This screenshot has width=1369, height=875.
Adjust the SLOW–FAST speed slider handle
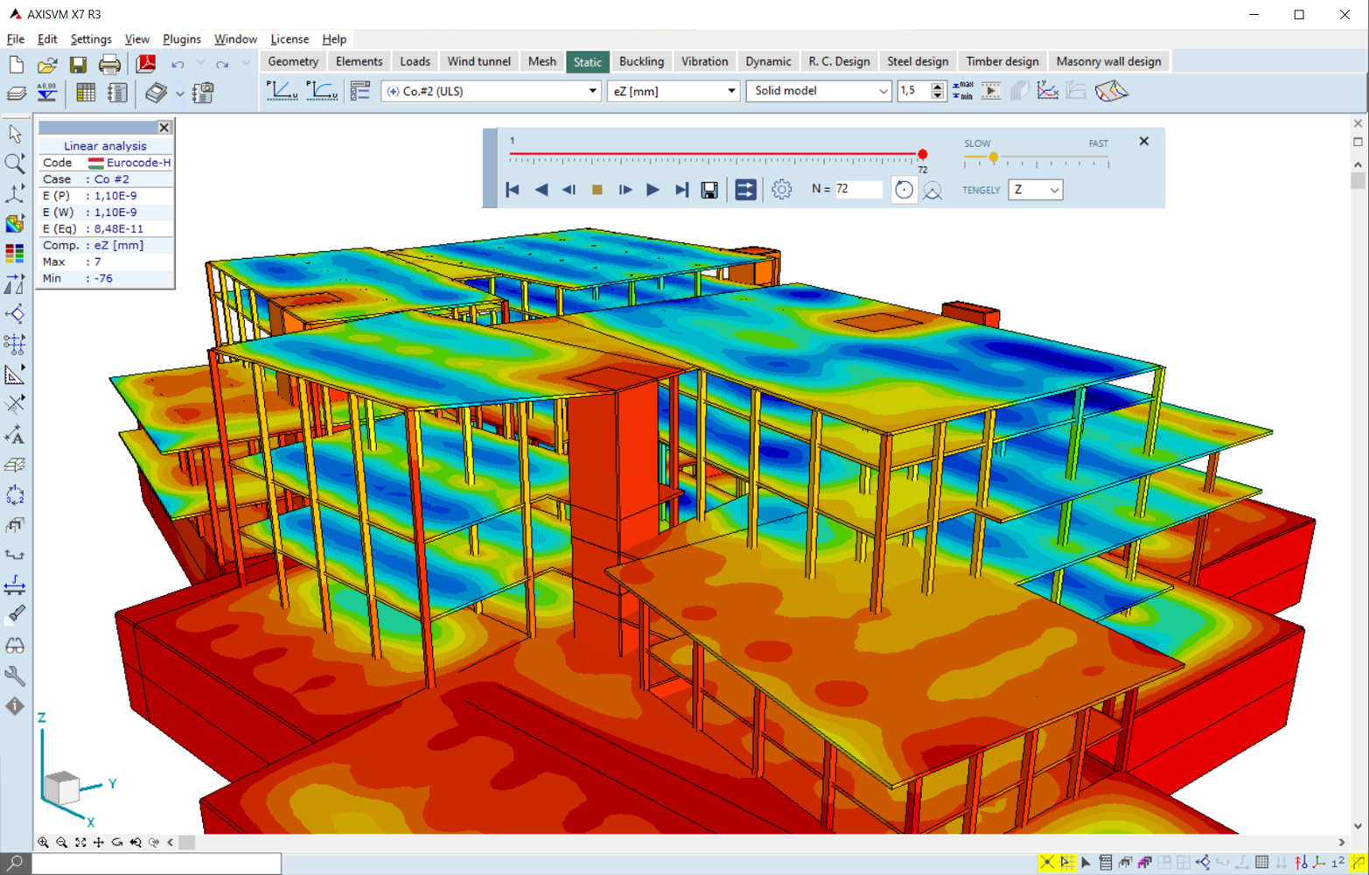tap(993, 157)
